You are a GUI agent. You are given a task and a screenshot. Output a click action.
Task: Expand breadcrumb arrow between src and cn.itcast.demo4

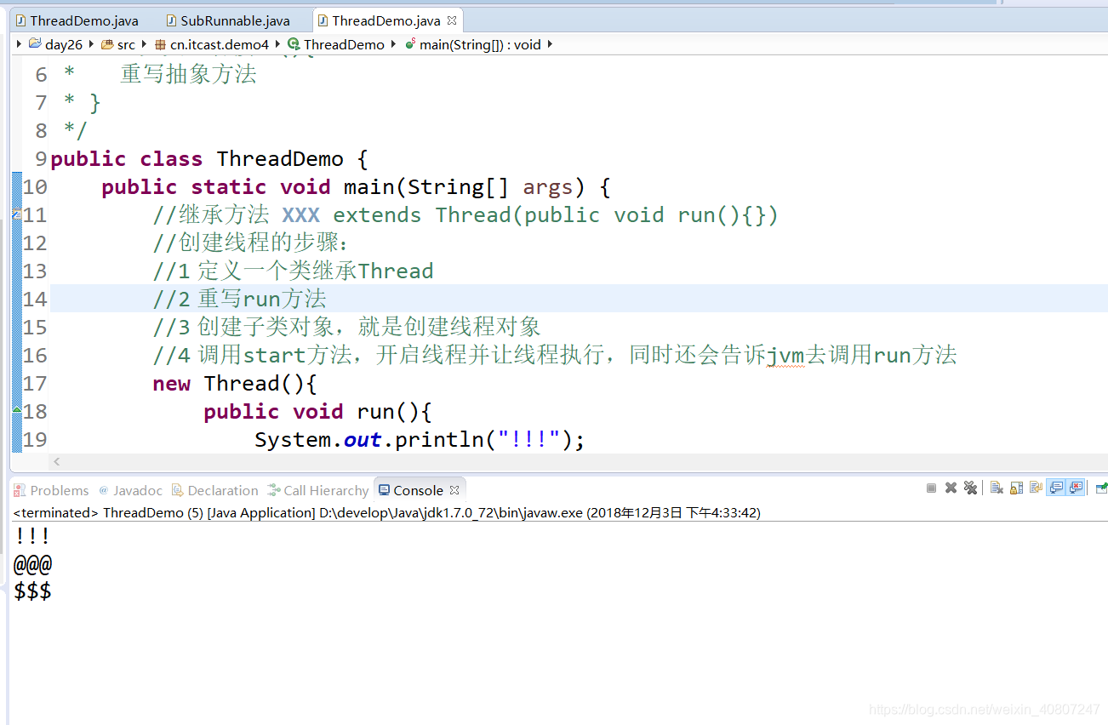[x=144, y=44]
